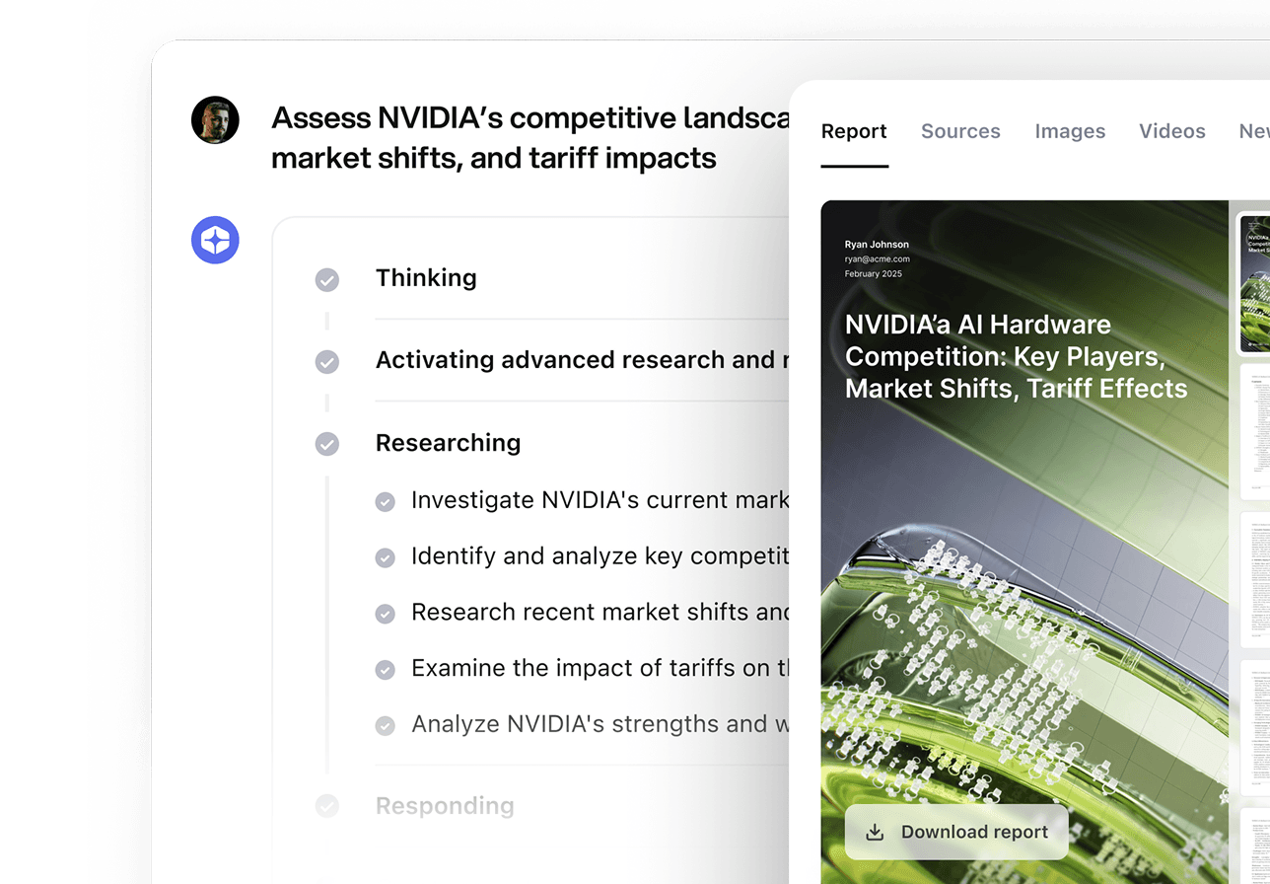Click check icon beside Research recent market shifts

tap(386, 614)
